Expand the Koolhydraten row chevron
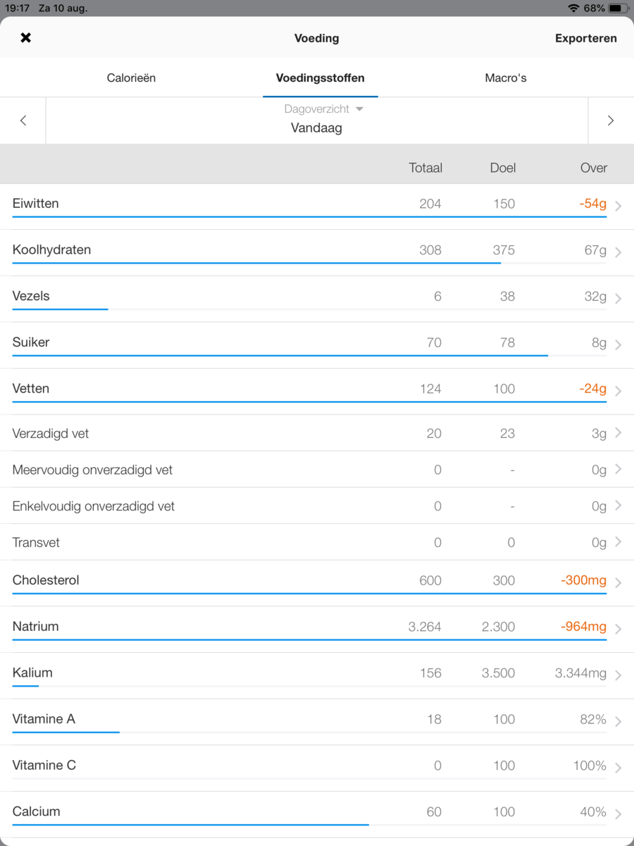This screenshot has width=634, height=846. point(618,252)
